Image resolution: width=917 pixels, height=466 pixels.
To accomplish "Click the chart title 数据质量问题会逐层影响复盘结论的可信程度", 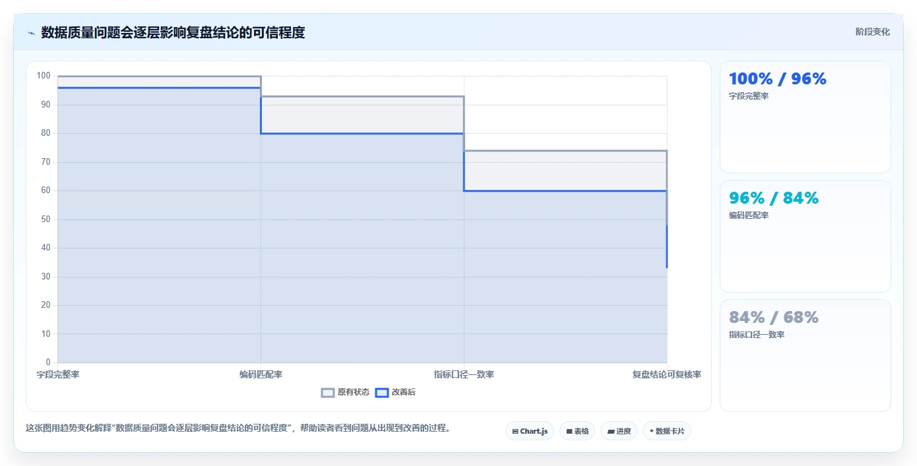I will coord(173,32).
